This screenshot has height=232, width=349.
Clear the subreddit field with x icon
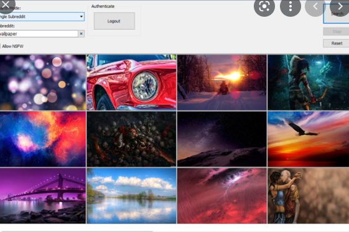[x=81, y=33]
